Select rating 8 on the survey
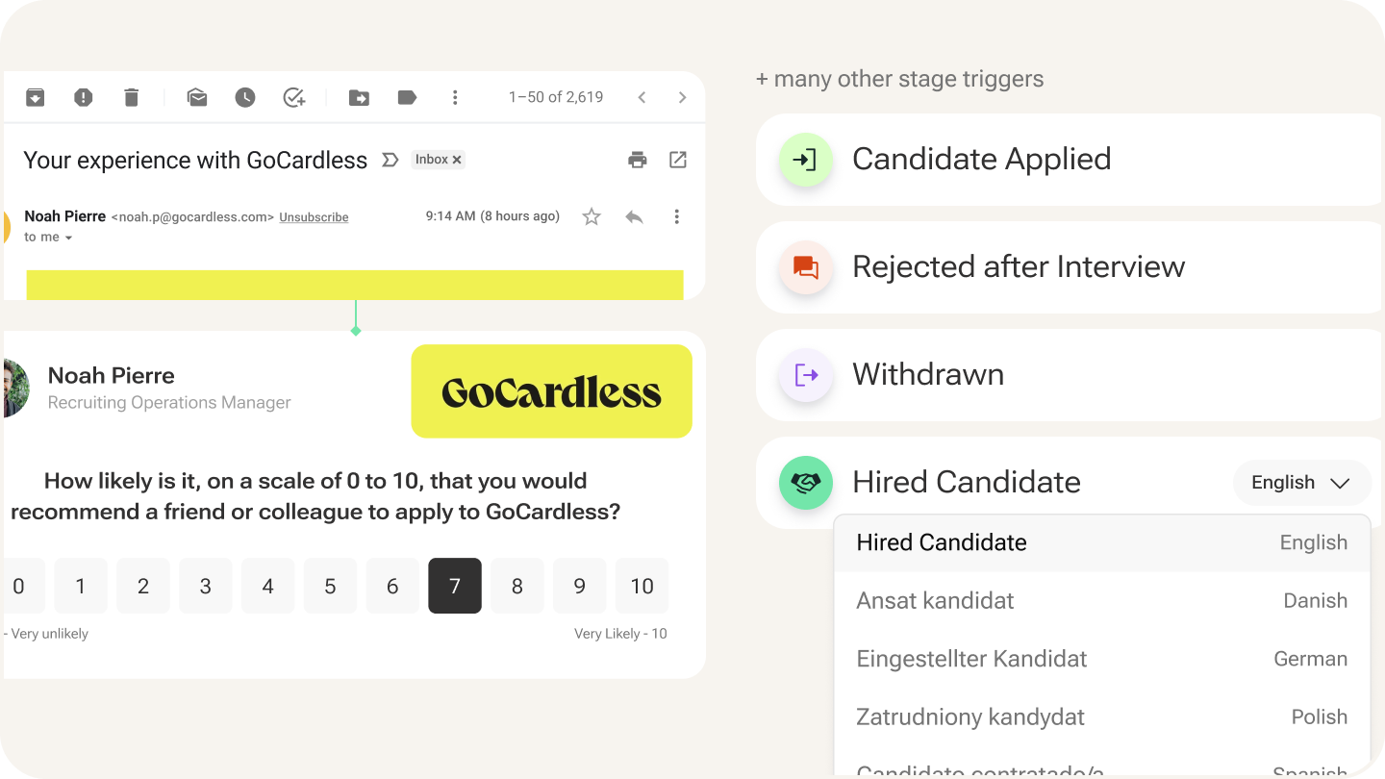1385x779 pixels. coord(517,586)
